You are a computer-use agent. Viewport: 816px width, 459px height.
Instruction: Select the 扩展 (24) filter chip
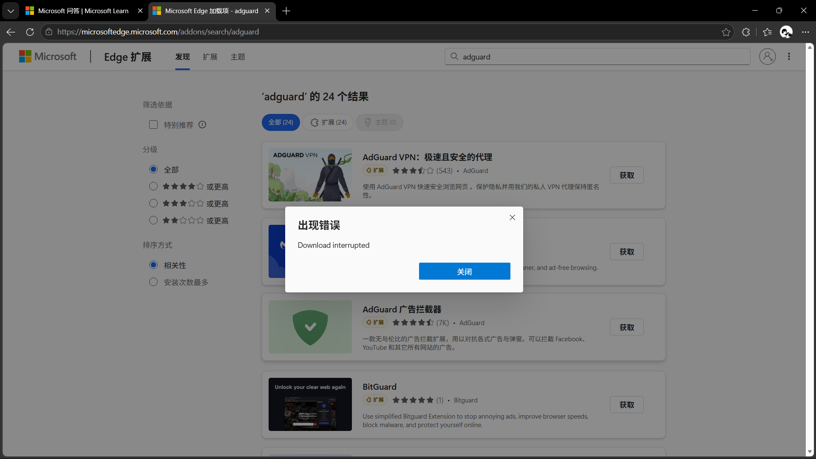[328, 122]
